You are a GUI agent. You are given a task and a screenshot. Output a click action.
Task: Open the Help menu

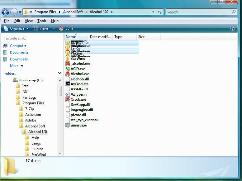point(55,21)
